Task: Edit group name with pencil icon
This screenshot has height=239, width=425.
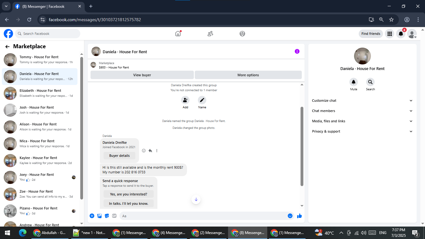Action: [x=202, y=100]
